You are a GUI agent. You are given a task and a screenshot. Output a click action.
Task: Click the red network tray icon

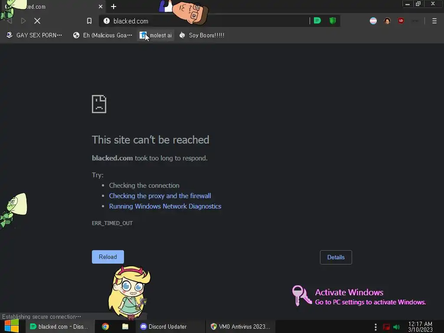pyautogui.click(x=386, y=327)
